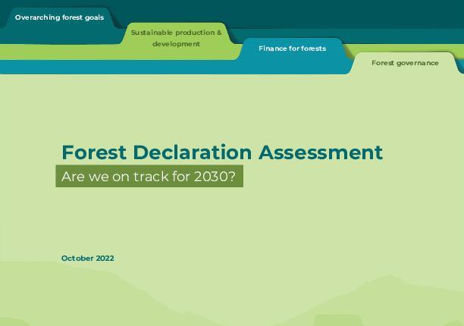Image resolution: width=464 pixels, height=326 pixels.
Task: Click the word 'Forest' in the main title
Action: (x=94, y=152)
